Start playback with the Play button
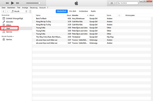The image size is (153, 101). point(12,3)
